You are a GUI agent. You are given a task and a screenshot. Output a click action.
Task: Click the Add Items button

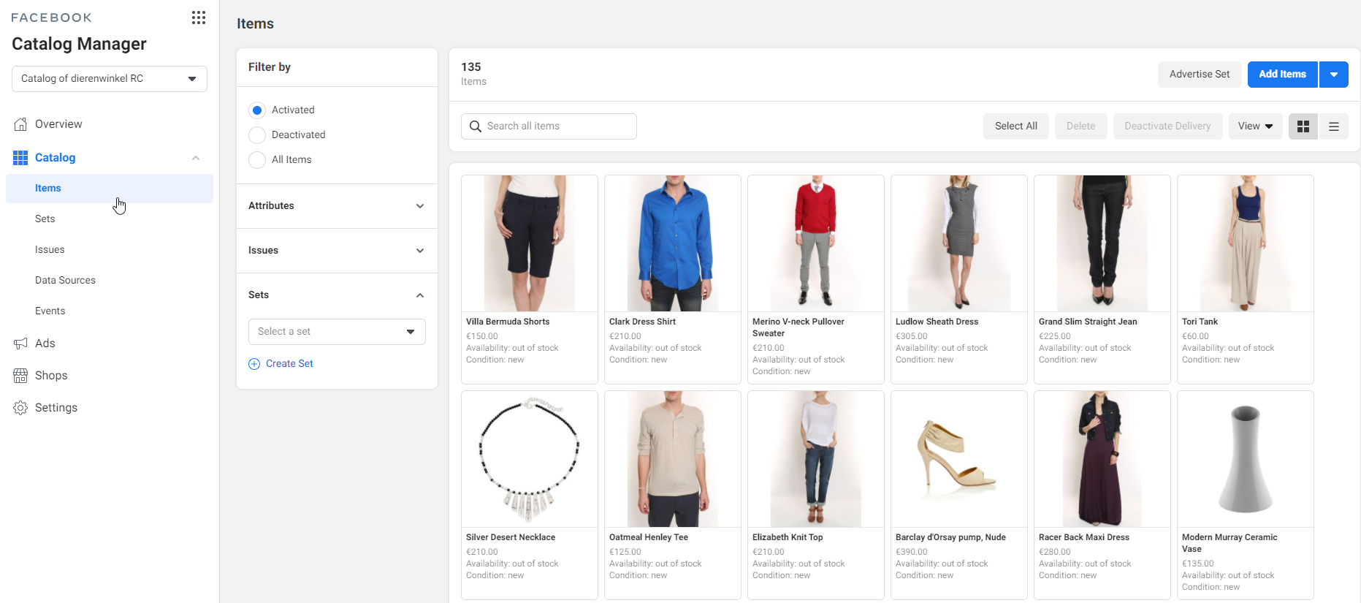pos(1282,75)
